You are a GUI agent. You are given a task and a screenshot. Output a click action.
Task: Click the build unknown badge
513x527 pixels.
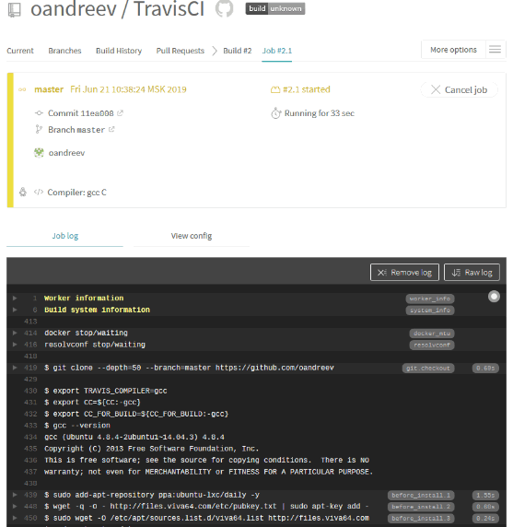(275, 8)
